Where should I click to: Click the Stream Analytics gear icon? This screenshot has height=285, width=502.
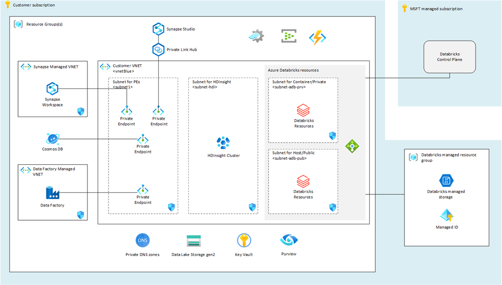256,36
